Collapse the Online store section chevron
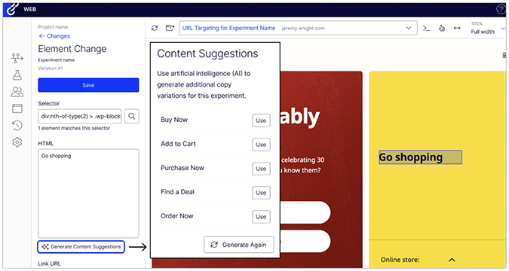 (452, 260)
